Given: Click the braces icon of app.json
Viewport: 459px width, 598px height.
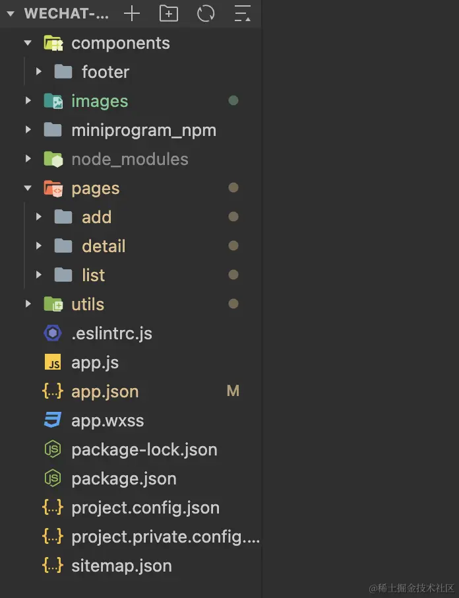Looking at the screenshot, I should tap(53, 391).
